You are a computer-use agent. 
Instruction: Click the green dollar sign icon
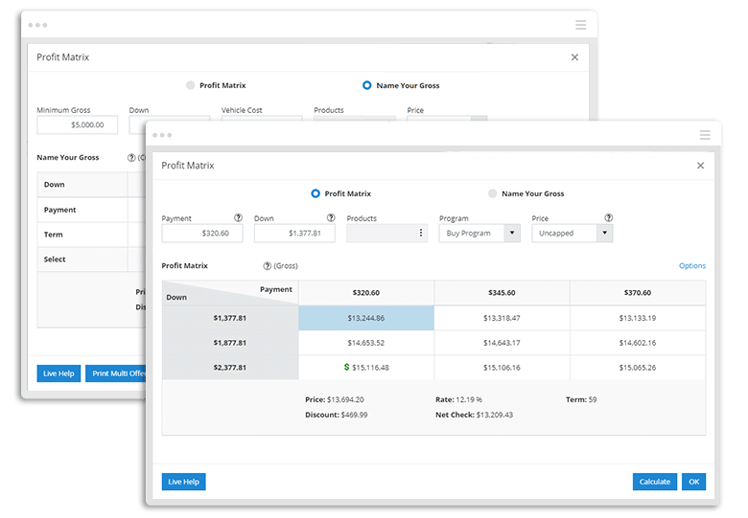click(x=346, y=367)
